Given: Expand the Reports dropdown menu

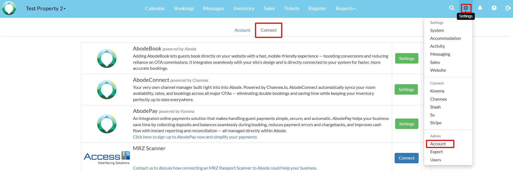Looking at the screenshot, I should (346, 8).
